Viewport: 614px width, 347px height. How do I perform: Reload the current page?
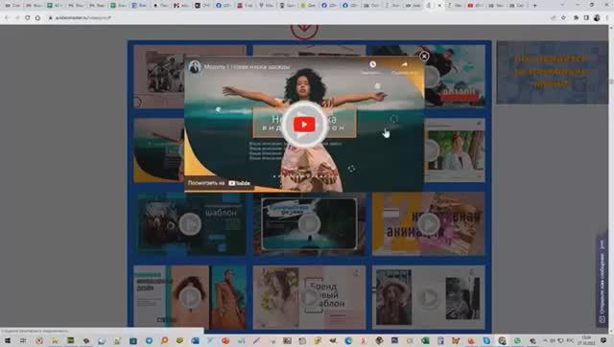coord(28,17)
